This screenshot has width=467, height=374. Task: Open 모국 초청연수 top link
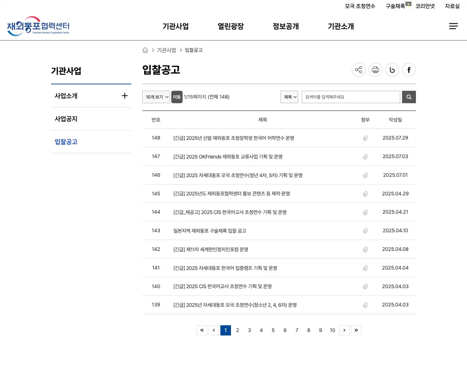point(360,6)
